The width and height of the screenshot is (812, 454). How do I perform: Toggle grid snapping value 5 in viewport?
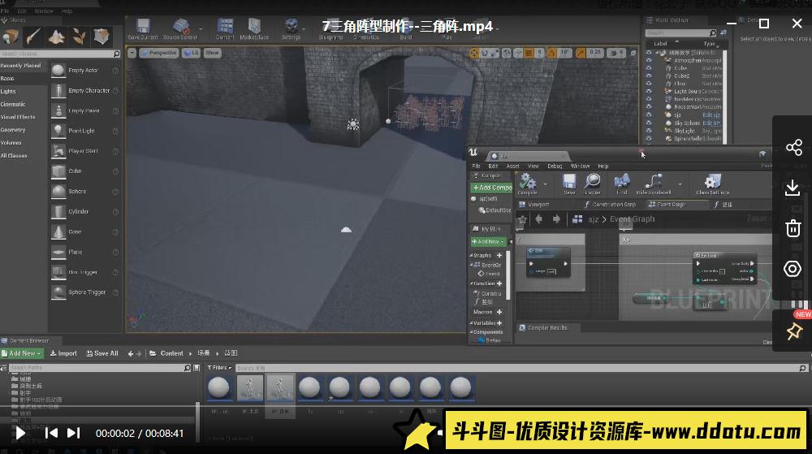(540, 53)
